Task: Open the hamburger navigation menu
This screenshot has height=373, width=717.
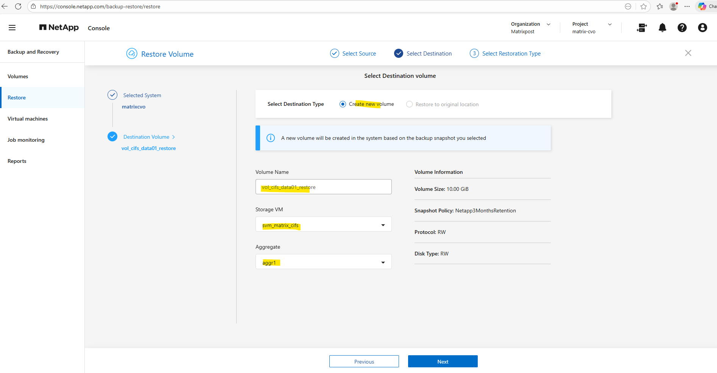Action: click(12, 28)
